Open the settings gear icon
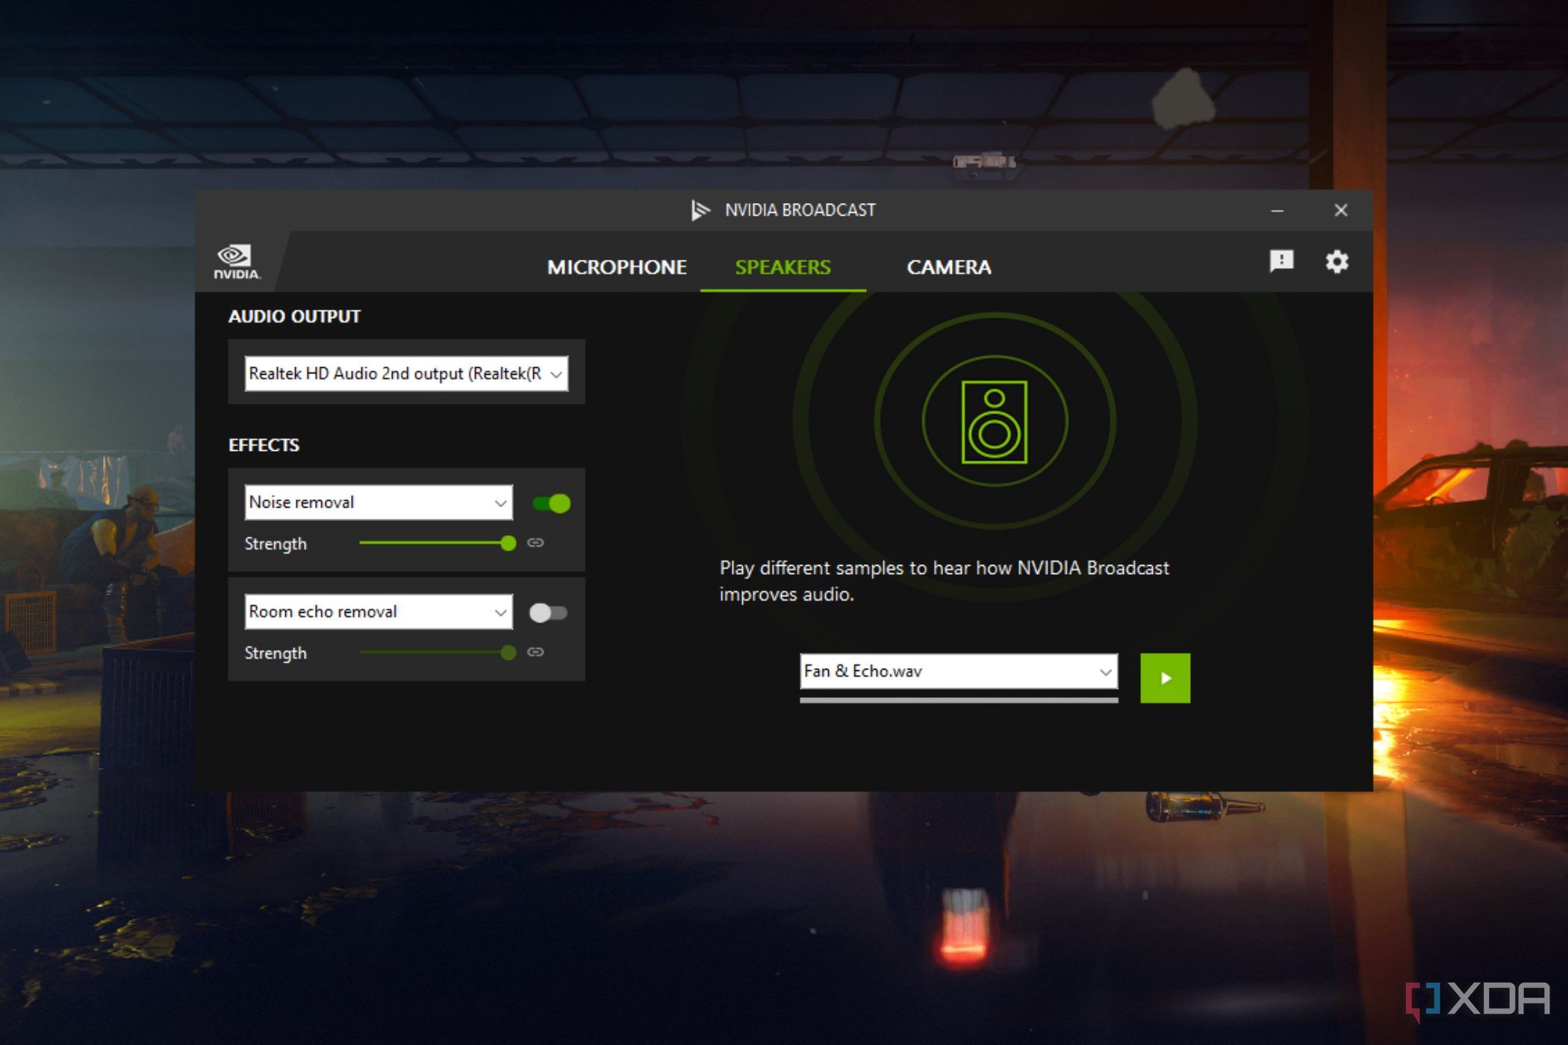Viewport: 1568px width, 1045px height. coord(1337,261)
